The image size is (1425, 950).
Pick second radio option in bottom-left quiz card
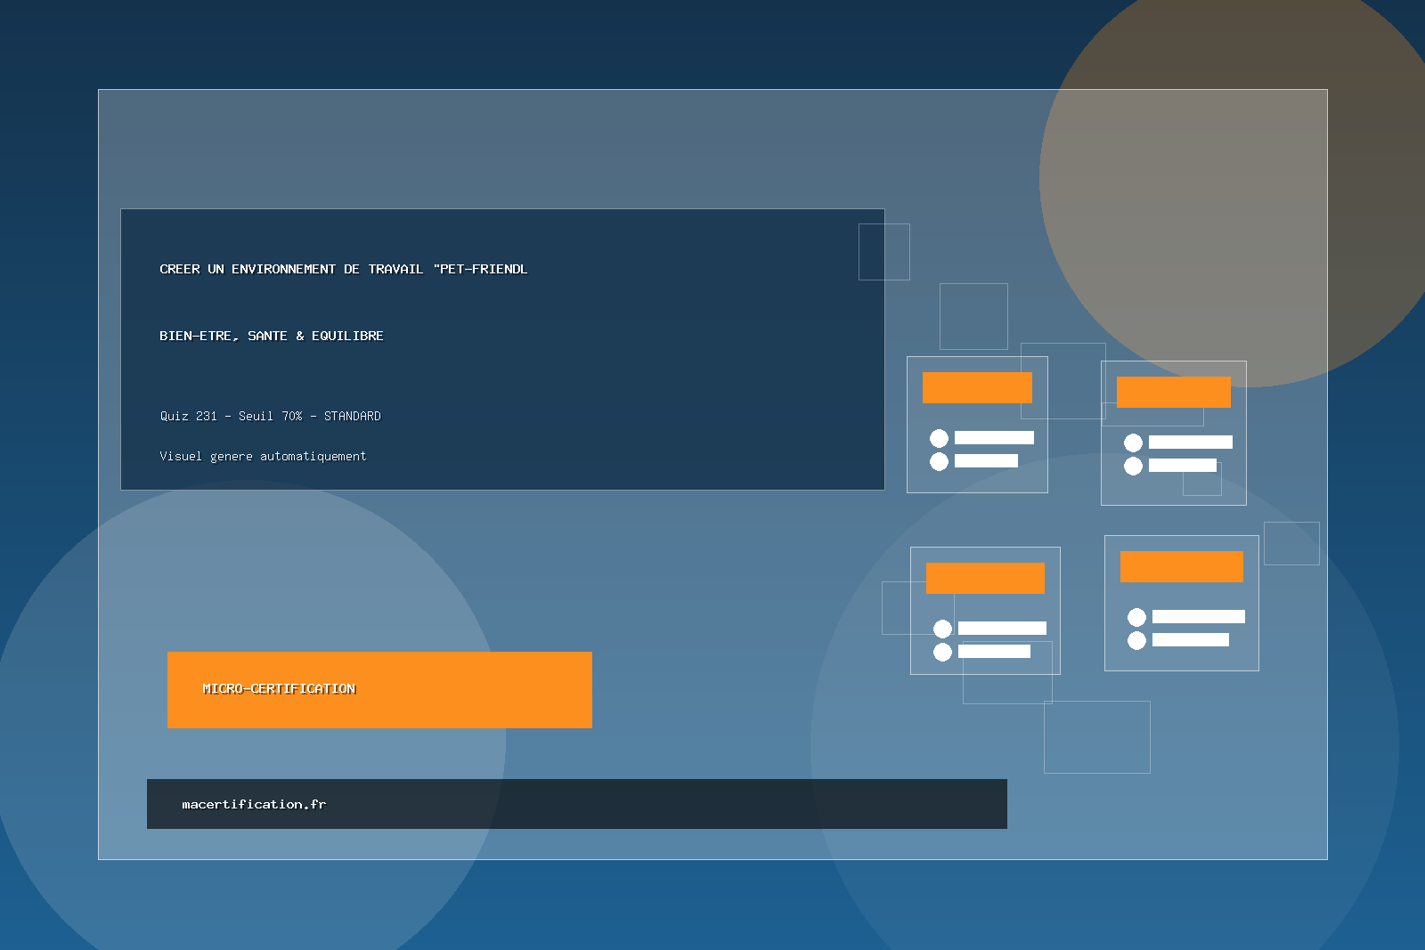(x=942, y=652)
